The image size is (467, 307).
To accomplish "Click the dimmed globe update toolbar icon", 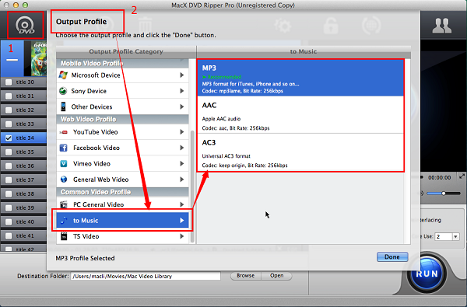I will click(371, 26).
